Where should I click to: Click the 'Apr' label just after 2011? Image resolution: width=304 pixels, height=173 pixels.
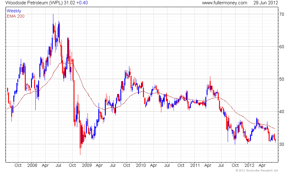208,166
